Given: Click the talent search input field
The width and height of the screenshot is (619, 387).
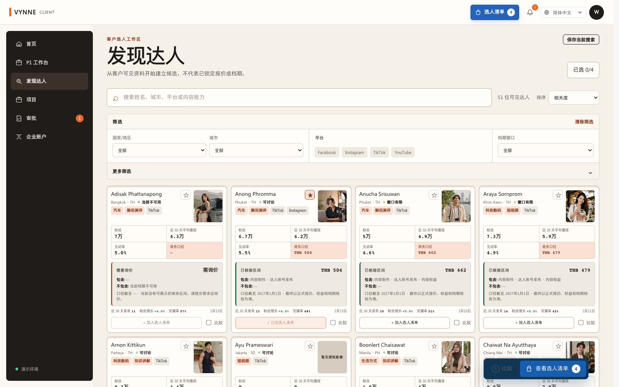Looking at the screenshot, I should (x=299, y=98).
